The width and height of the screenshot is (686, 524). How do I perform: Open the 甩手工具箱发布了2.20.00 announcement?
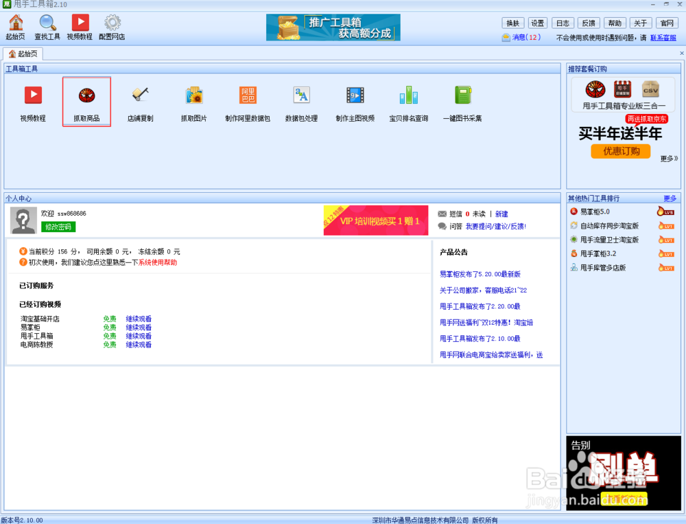pyautogui.click(x=480, y=307)
